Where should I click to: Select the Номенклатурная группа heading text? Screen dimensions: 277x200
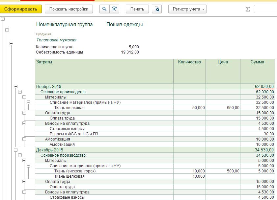(65, 25)
